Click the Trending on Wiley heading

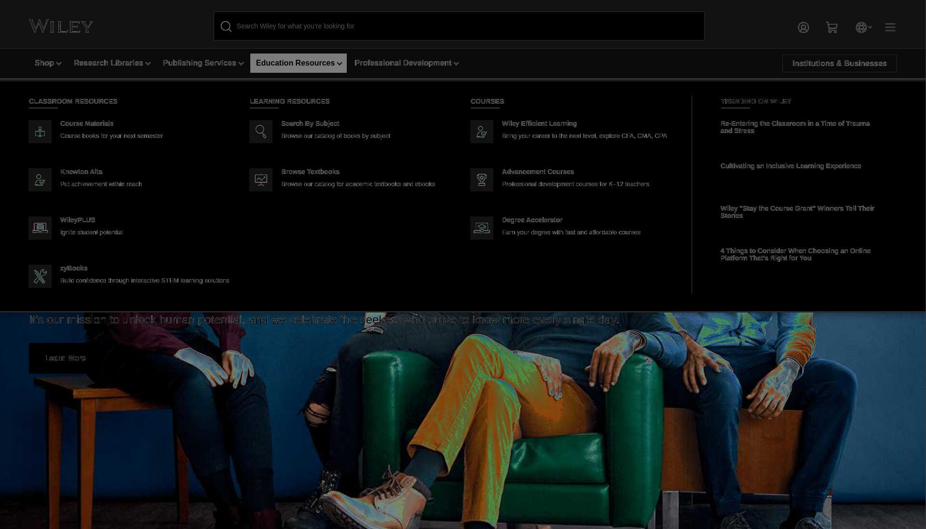756,101
